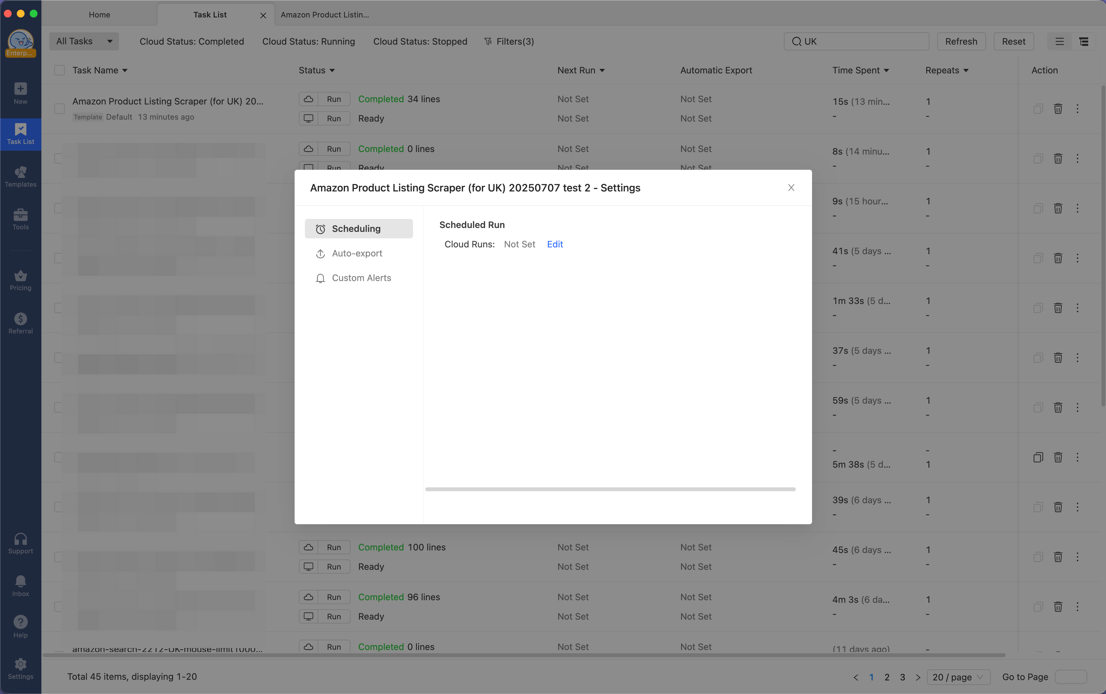The height and width of the screenshot is (694, 1106).
Task: Open Task List in the sidebar
Action: tap(20, 134)
